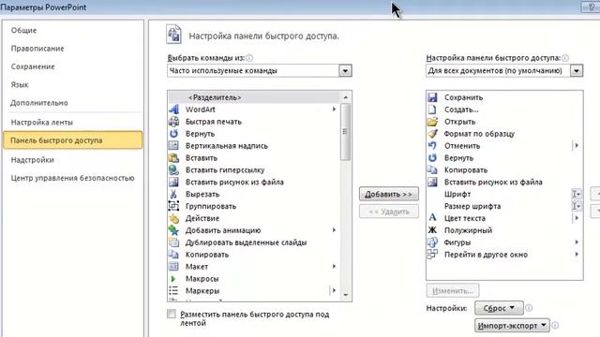Click the Add animation star icon
600x337 pixels.
[173, 230]
